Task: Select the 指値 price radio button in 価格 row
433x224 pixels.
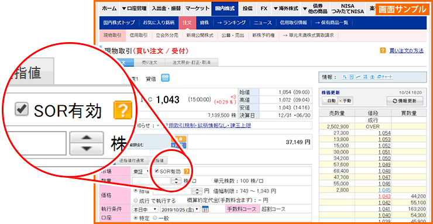Action: point(136,190)
